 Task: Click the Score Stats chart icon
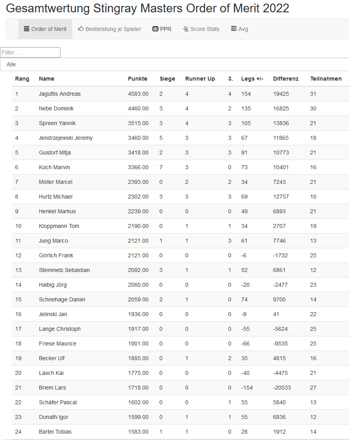[x=185, y=29]
